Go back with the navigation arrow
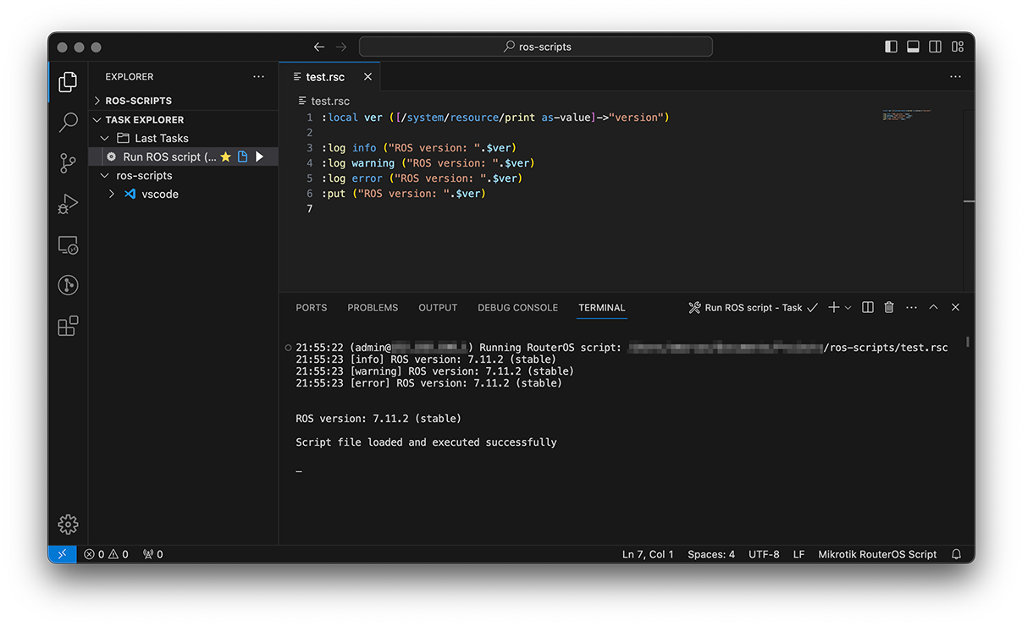1022x626 pixels. coord(318,47)
